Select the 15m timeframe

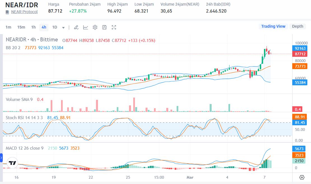click(21, 27)
